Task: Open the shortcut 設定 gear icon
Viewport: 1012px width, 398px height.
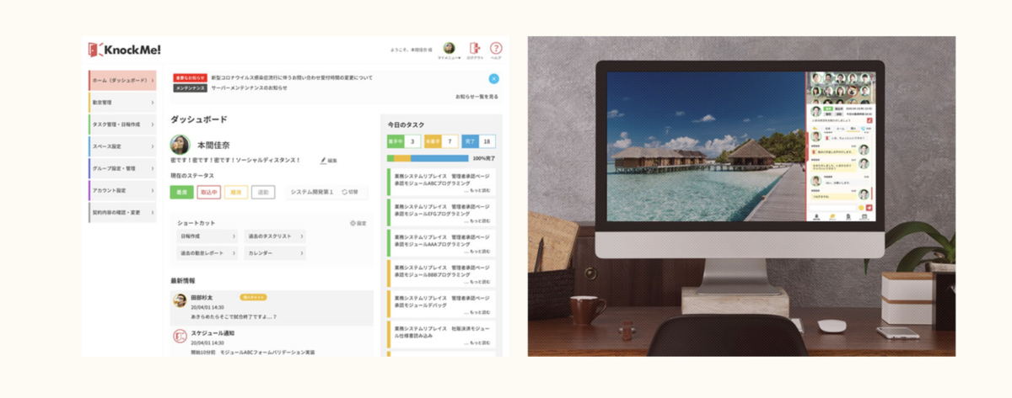Action: [x=353, y=223]
